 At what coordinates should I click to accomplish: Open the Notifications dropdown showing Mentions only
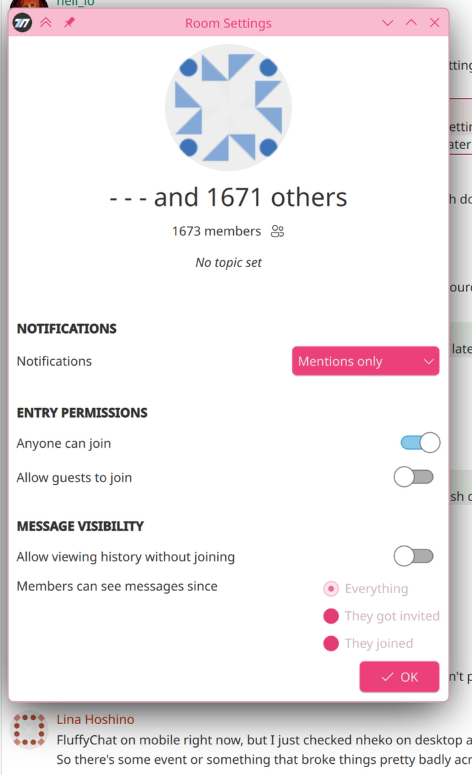pos(365,361)
